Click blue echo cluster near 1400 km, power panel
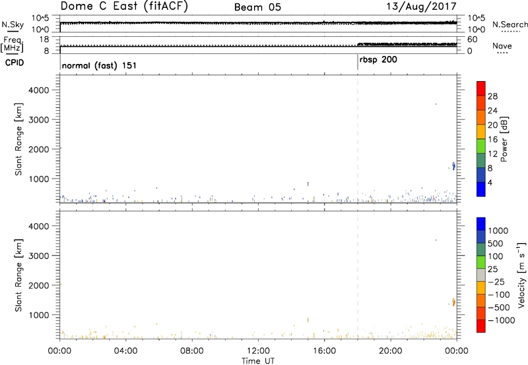 (453, 165)
